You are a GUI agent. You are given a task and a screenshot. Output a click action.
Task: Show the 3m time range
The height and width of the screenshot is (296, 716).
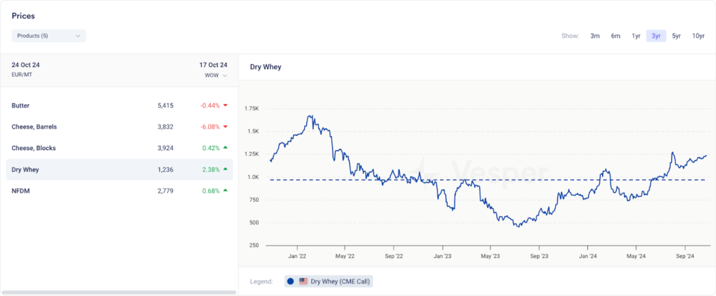point(595,36)
